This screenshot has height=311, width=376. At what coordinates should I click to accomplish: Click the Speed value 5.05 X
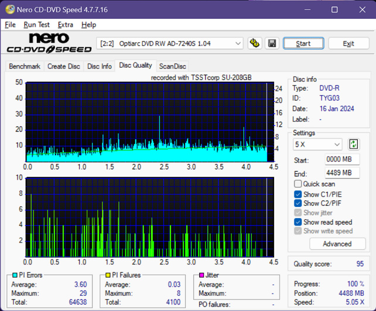point(355,302)
